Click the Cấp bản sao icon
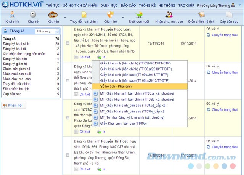Image resolution: width=244 pixels, height=175 pixels. tap(229, 16)
